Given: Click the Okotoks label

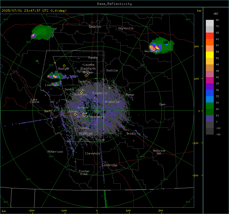Looking at the screenshot, I should coord(84,128).
